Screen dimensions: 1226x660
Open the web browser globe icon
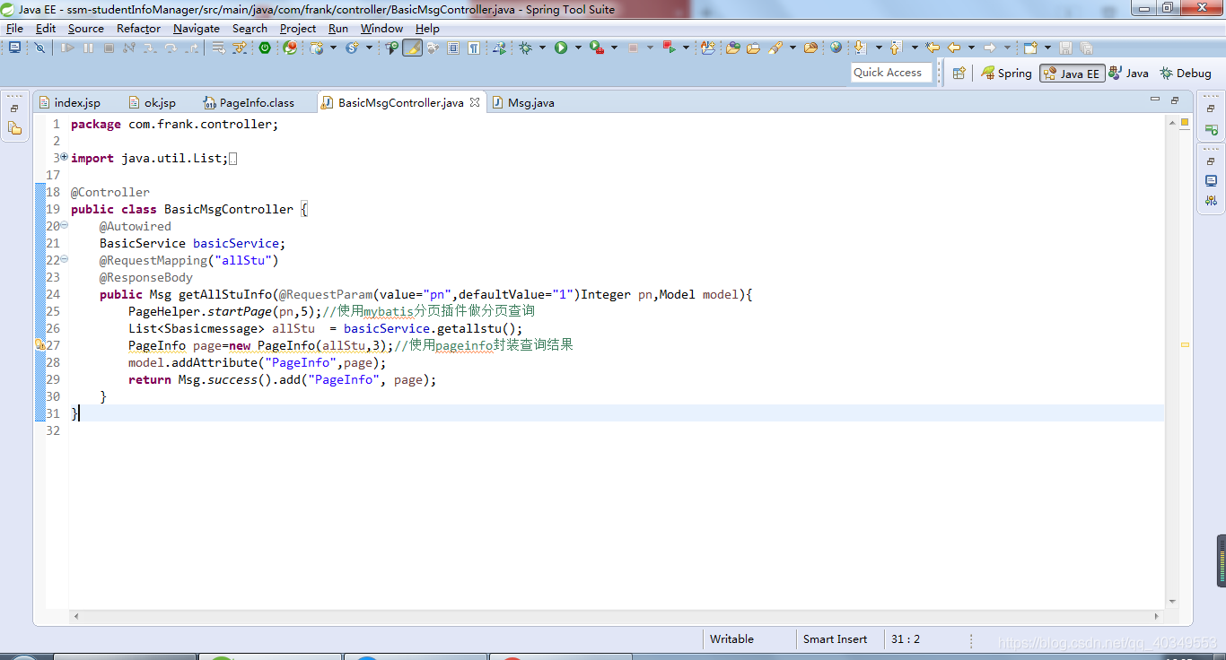coord(836,48)
